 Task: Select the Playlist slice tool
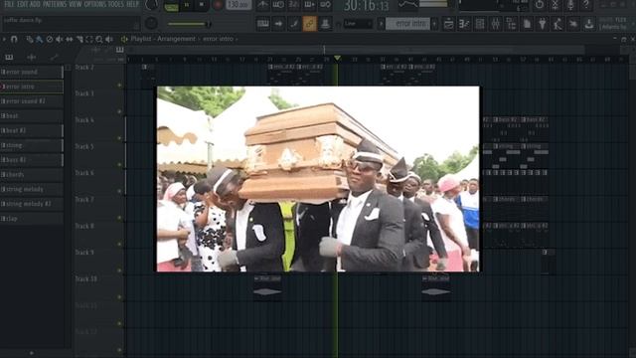pyautogui.click(x=79, y=39)
